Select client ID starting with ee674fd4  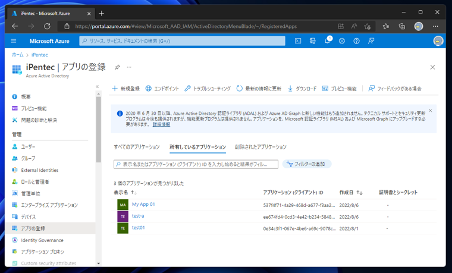point(299,216)
